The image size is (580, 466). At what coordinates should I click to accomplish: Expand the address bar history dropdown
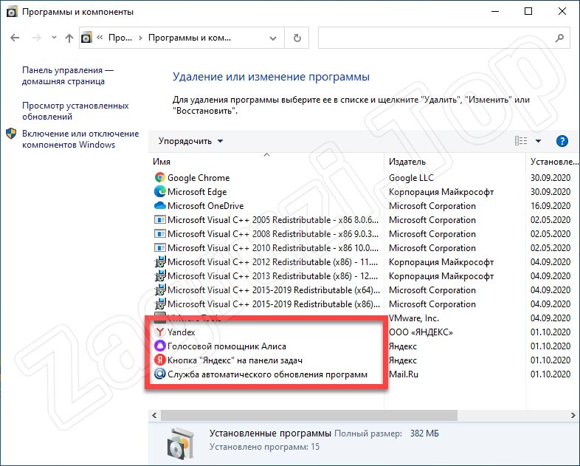[273, 38]
